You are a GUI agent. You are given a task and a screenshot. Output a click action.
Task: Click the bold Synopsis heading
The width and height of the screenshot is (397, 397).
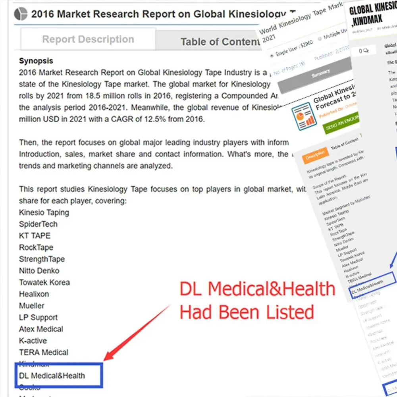pos(36,61)
